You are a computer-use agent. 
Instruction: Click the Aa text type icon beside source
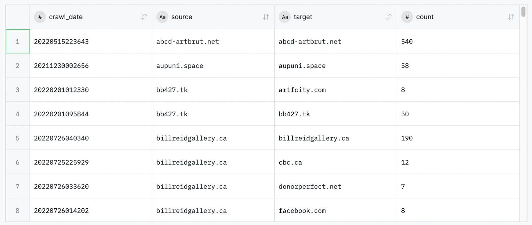[162, 17]
